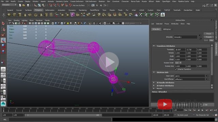
Task: Create a polygon cube from the shelf
Action: [x=14, y=15]
